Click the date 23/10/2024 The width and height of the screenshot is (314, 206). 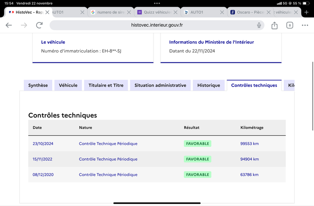pyautogui.click(x=43, y=144)
